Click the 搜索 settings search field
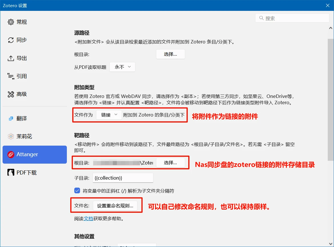Image resolution: width=334 pixels, height=247 pixels. (x=292, y=18)
